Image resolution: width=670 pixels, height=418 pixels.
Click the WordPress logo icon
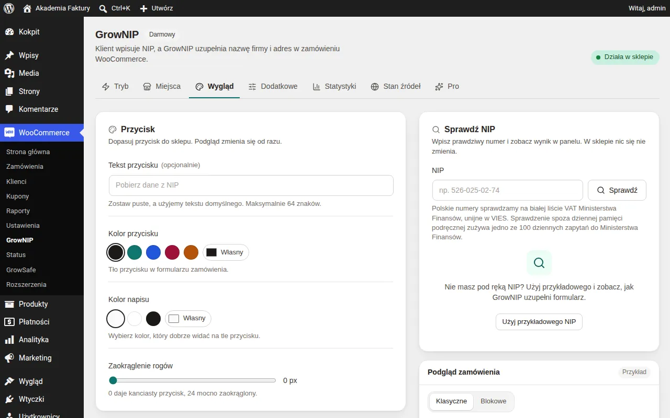coord(9,8)
